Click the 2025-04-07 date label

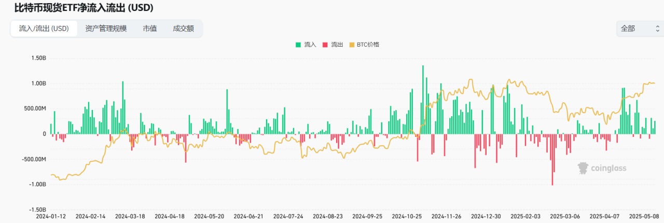pyautogui.click(x=604, y=216)
